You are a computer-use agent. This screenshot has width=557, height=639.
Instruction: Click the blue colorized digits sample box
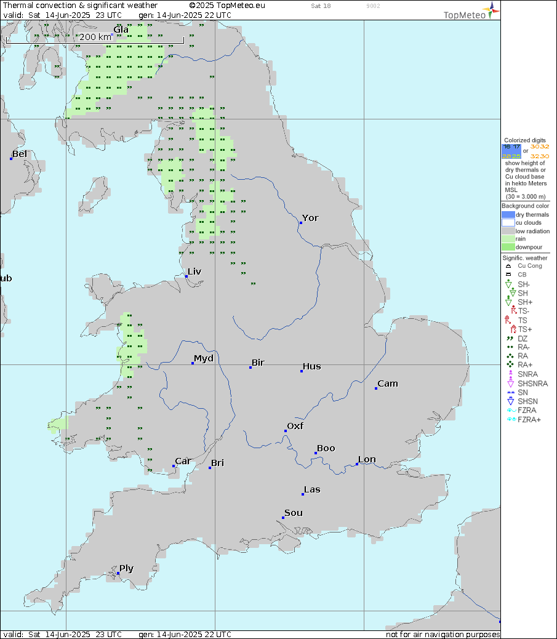click(511, 151)
